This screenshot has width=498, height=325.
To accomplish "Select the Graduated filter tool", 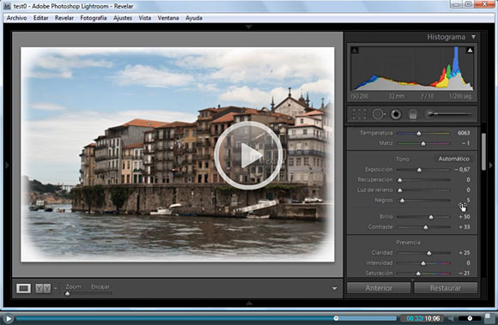I will (412, 114).
